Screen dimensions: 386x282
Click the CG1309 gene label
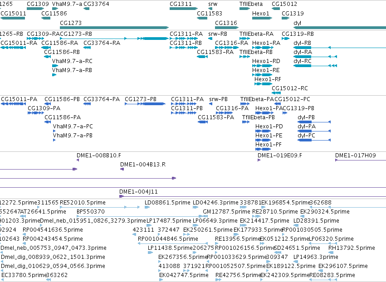(38, 4)
